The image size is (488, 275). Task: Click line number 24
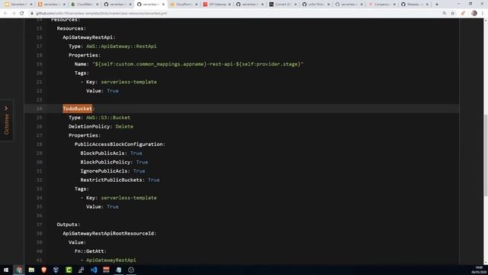point(39,108)
